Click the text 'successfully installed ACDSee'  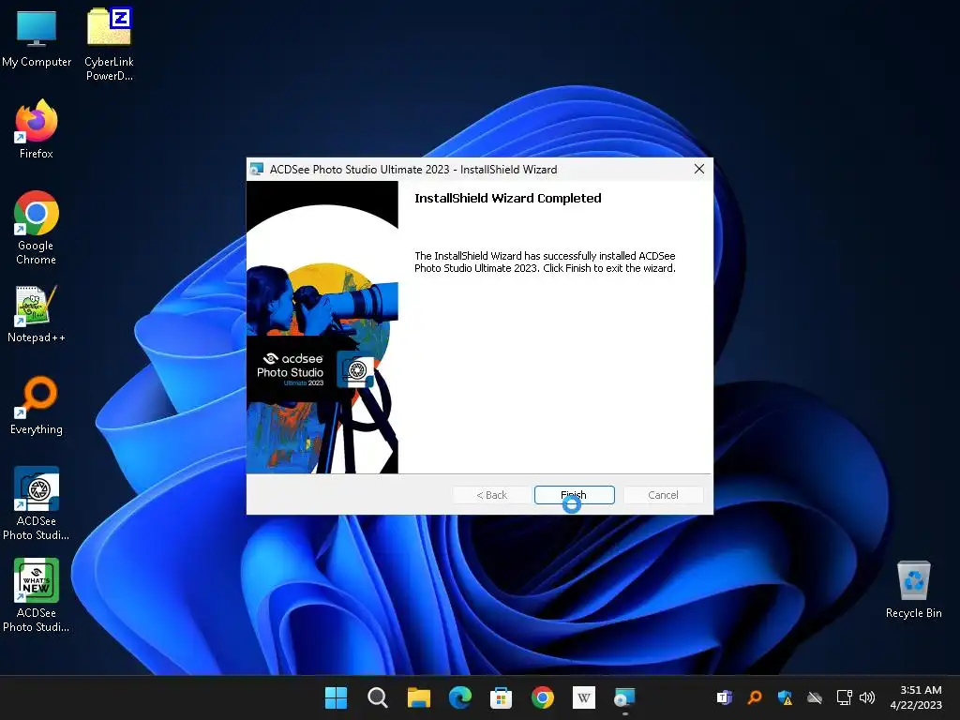pyautogui.click(x=609, y=256)
